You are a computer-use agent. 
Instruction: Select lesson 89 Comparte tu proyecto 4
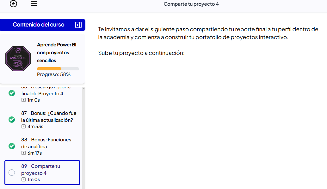tap(40, 169)
